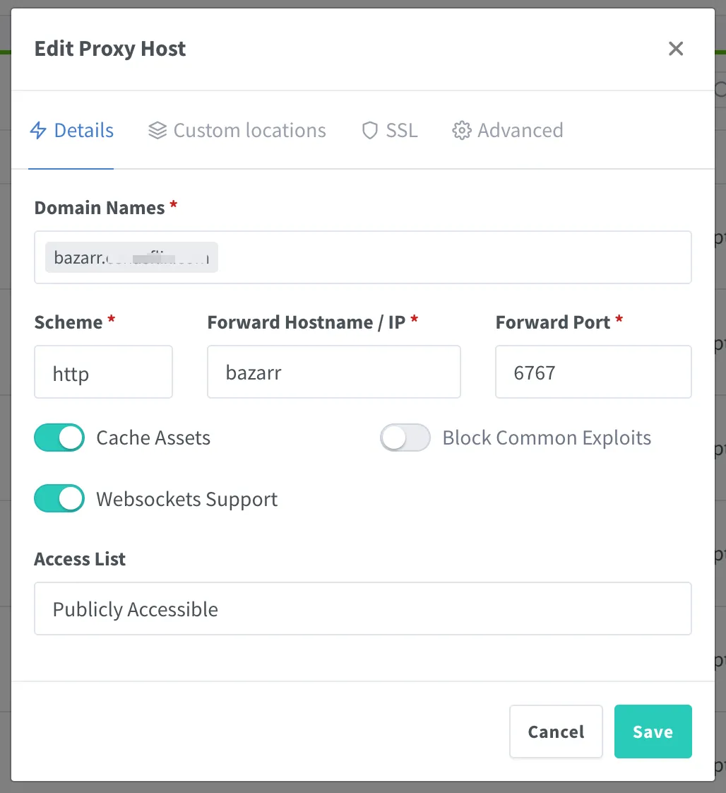Image resolution: width=726 pixels, height=793 pixels.
Task: Click the shield icon on the SSL tab
Action: (370, 130)
